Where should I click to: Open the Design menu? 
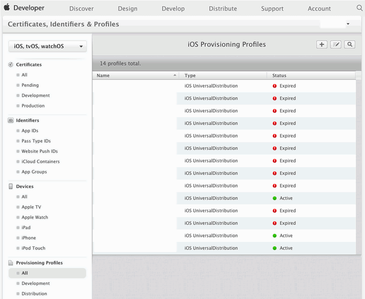pos(128,9)
